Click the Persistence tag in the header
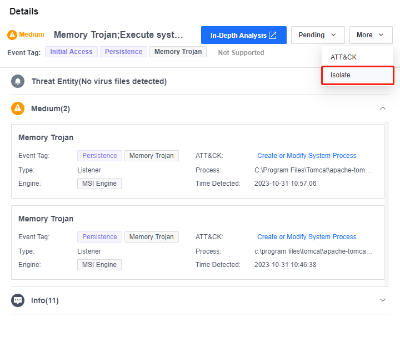The image size is (400, 356). (x=123, y=52)
